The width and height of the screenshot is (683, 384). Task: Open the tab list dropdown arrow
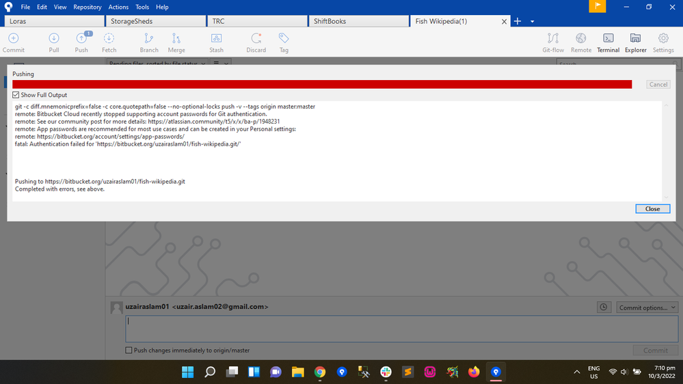click(533, 21)
